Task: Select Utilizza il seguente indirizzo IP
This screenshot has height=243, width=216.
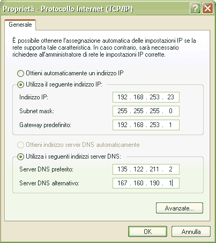Action: coord(20,84)
